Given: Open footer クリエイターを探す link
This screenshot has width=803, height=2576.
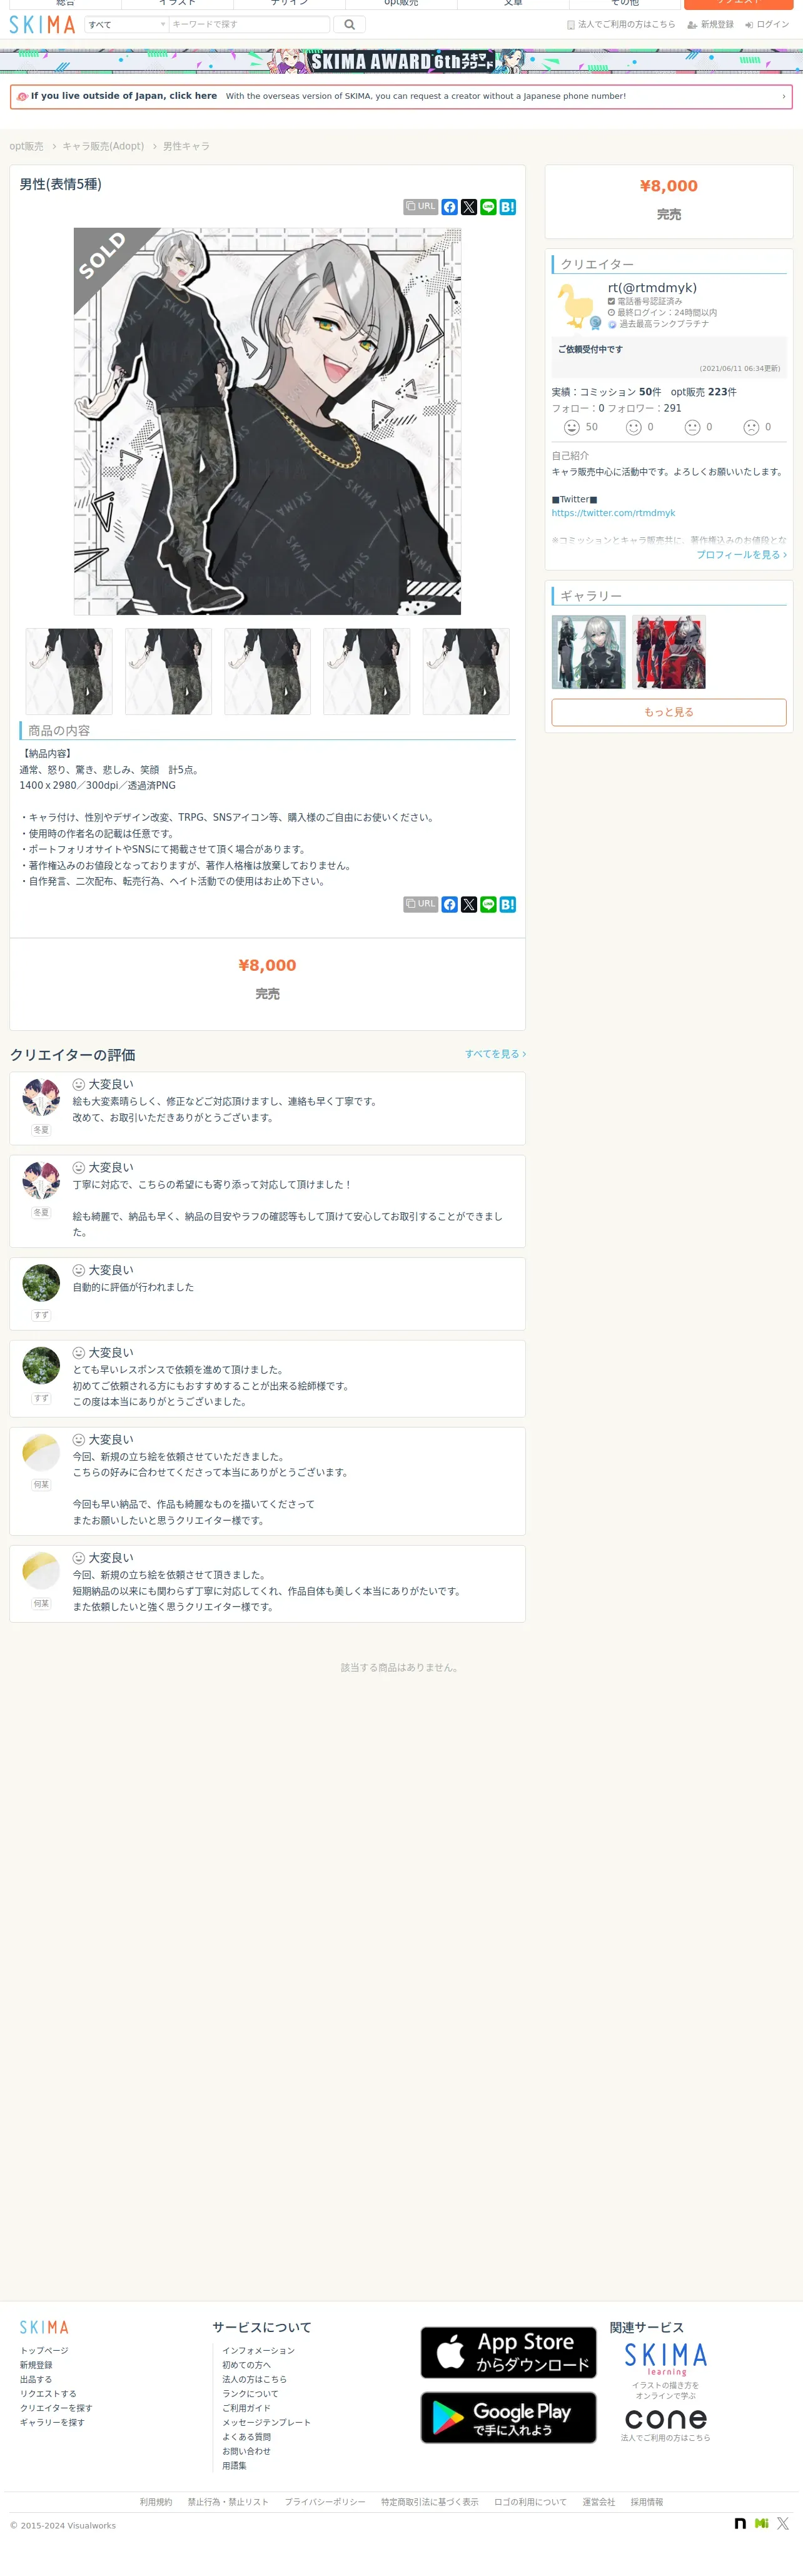Looking at the screenshot, I should point(56,2408).
